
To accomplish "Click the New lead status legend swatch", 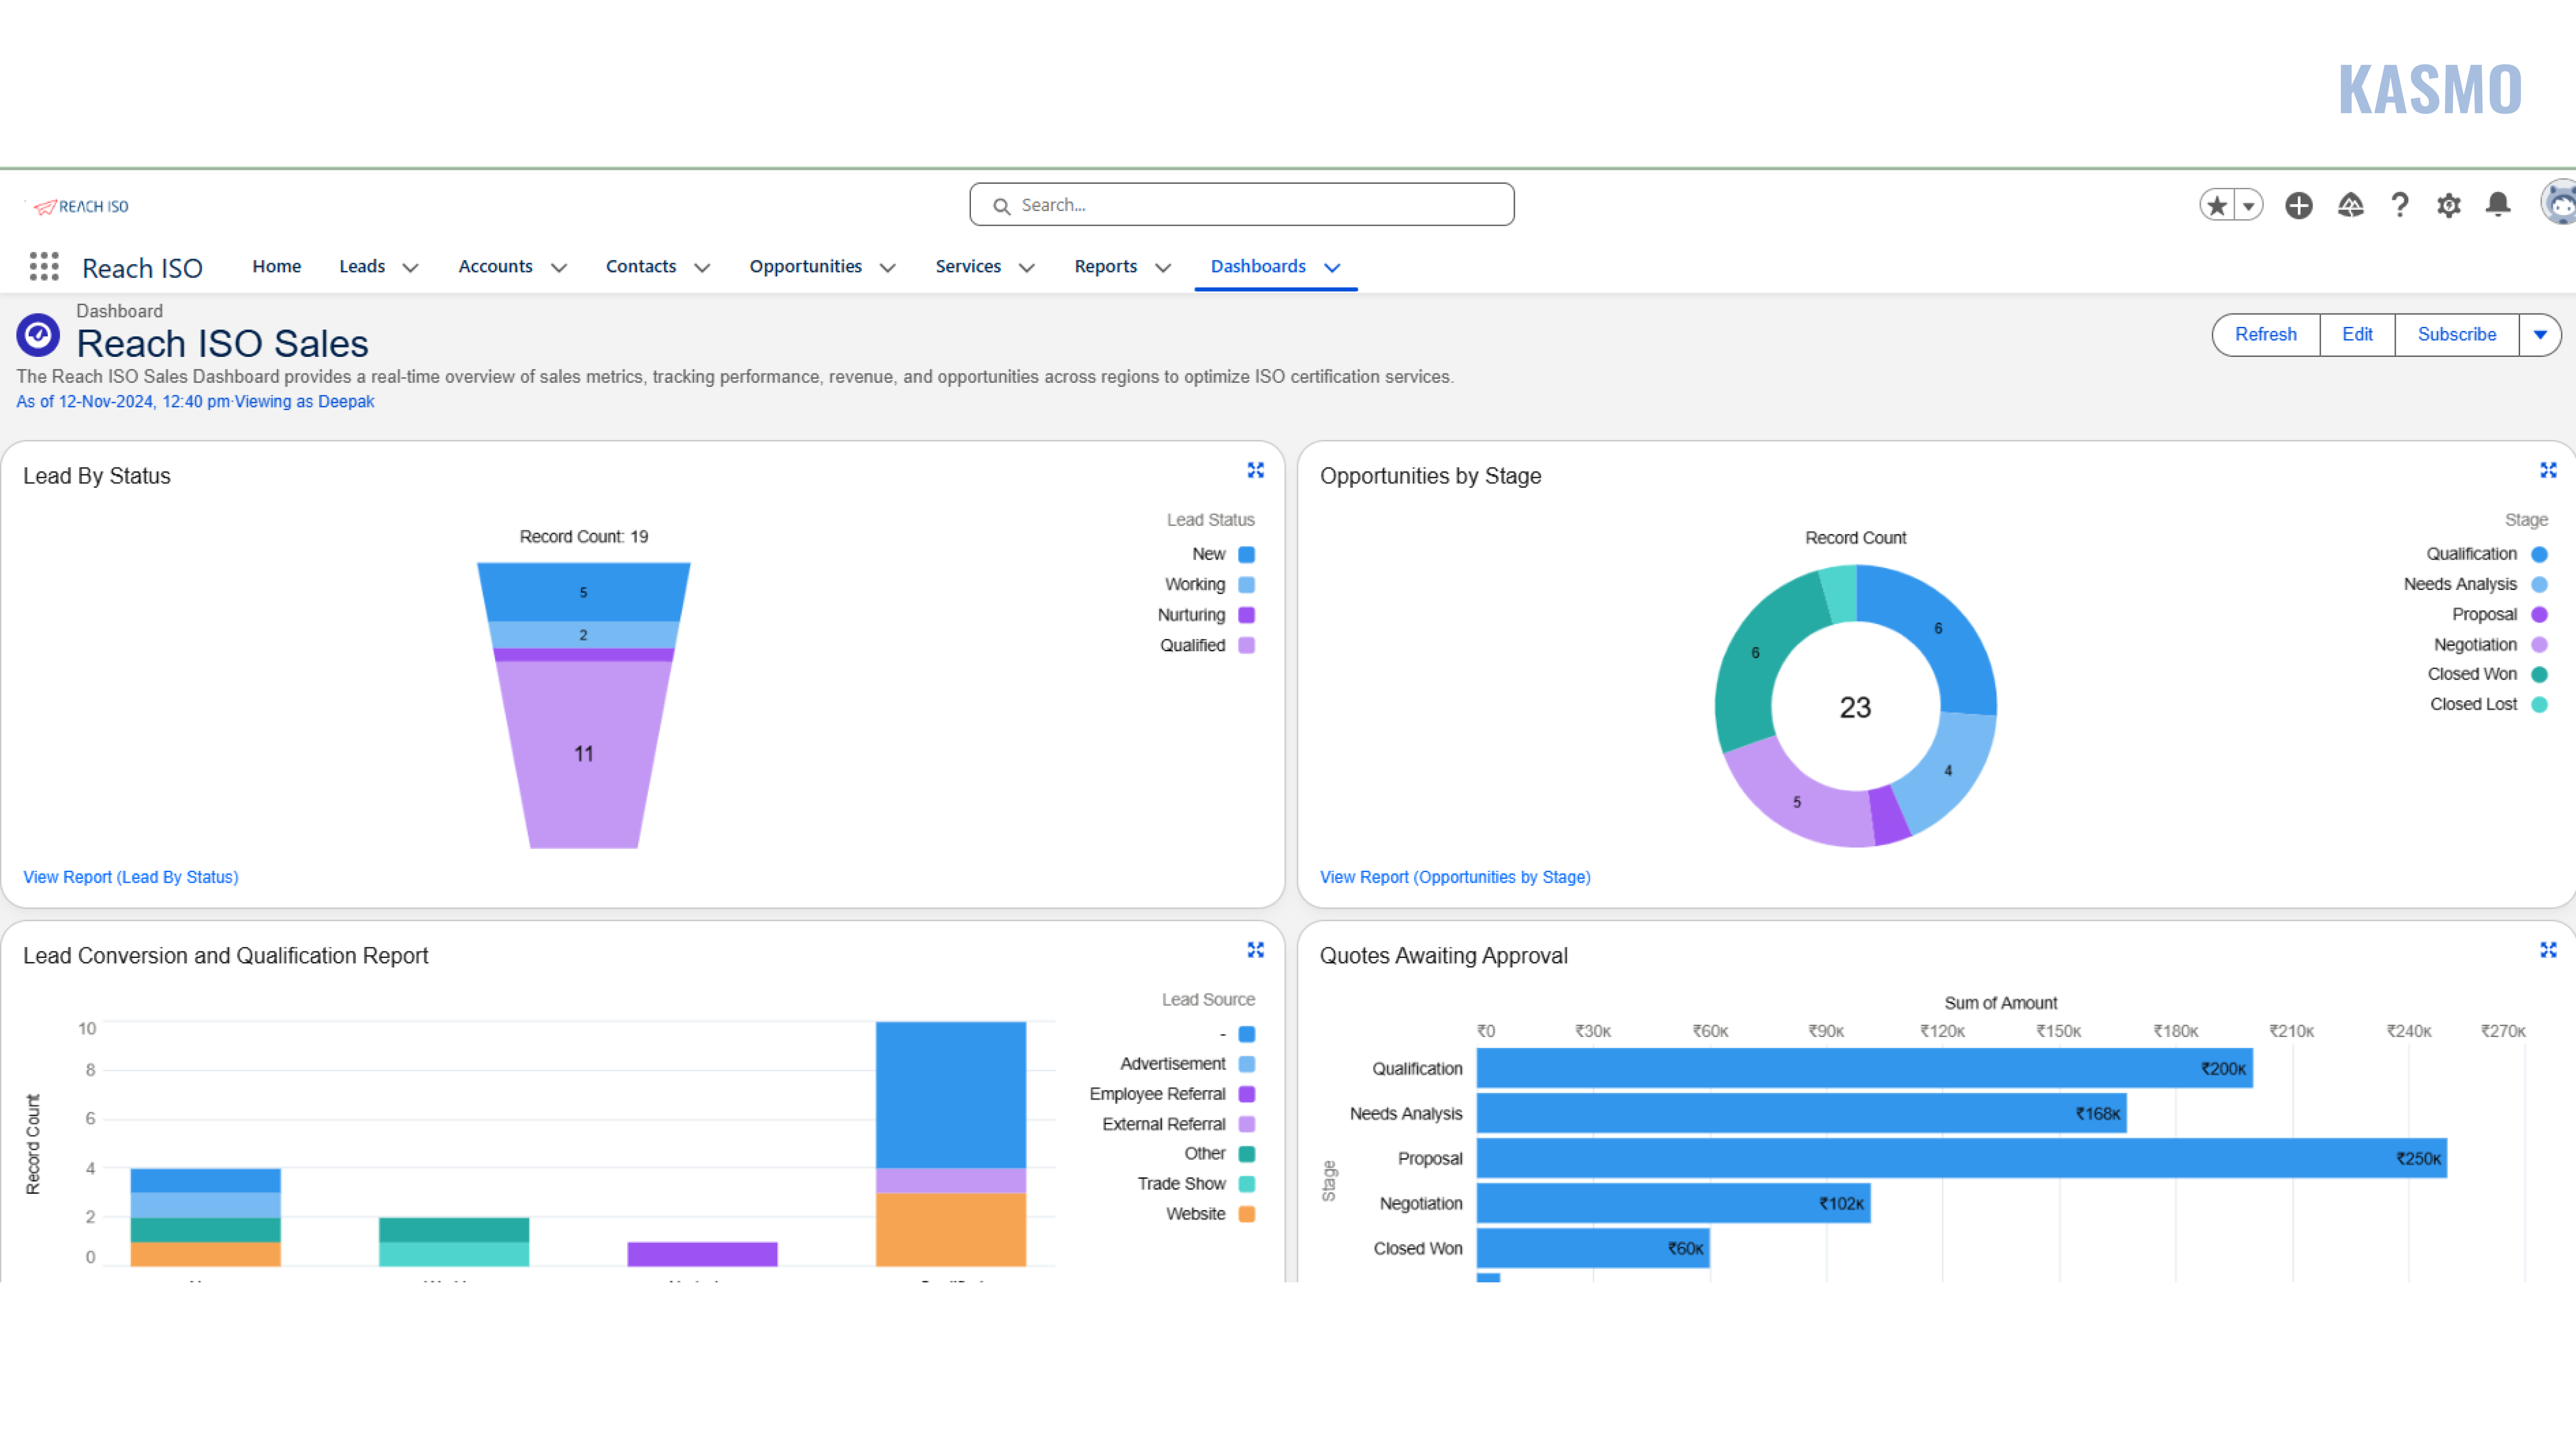I will click(1246, 554).
